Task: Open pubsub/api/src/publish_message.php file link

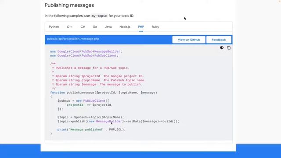Action: pos(73,39)
